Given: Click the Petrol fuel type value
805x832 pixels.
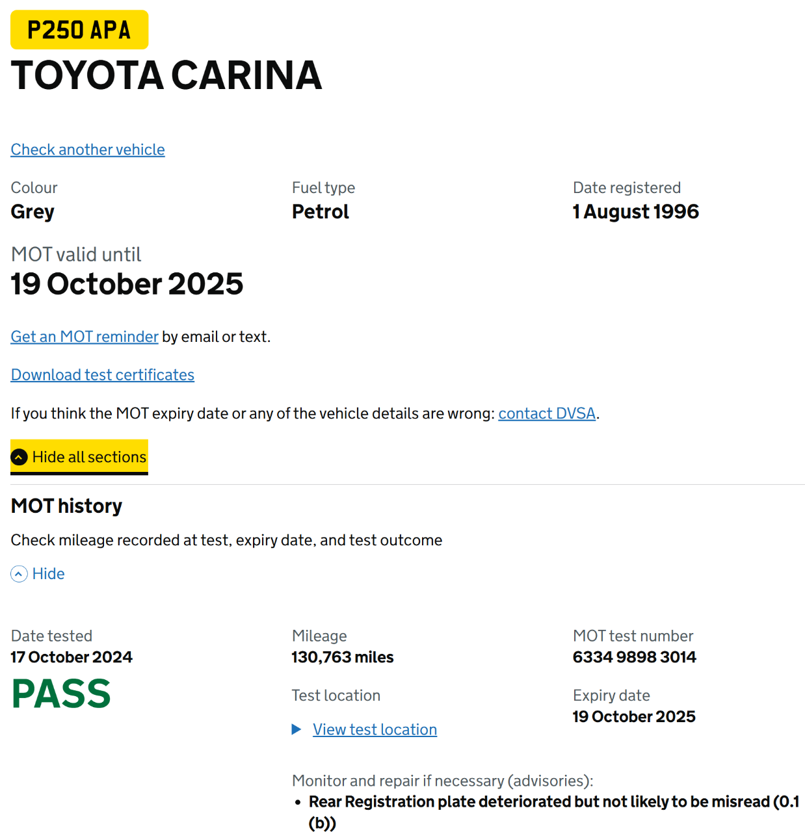Looking at the screenshot, I should (320, 212).
